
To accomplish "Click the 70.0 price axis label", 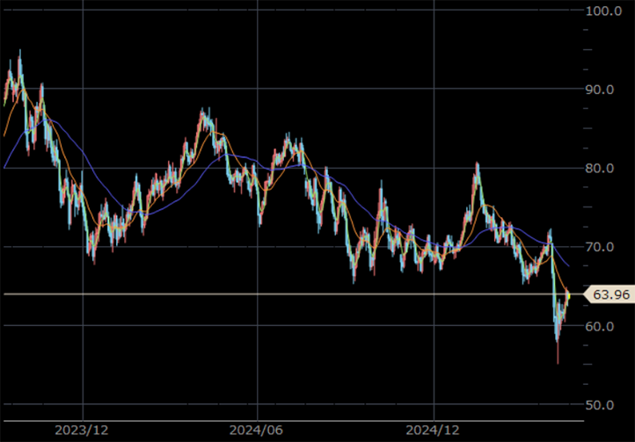I will pos(604,247).
